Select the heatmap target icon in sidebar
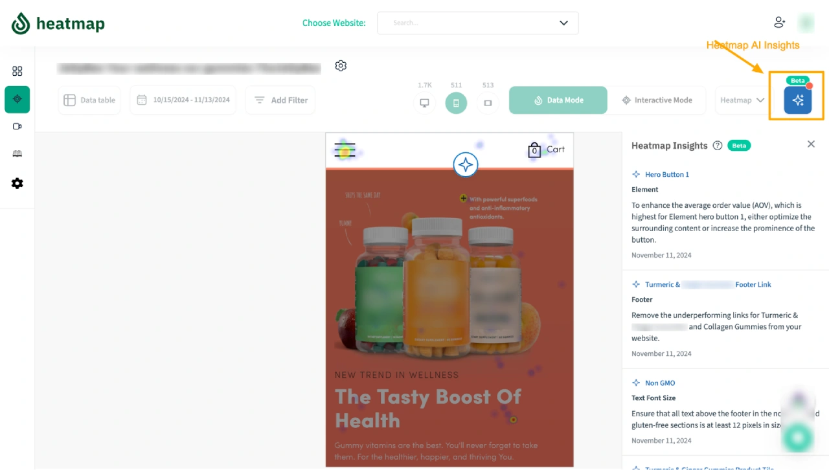 coord(17,99)
